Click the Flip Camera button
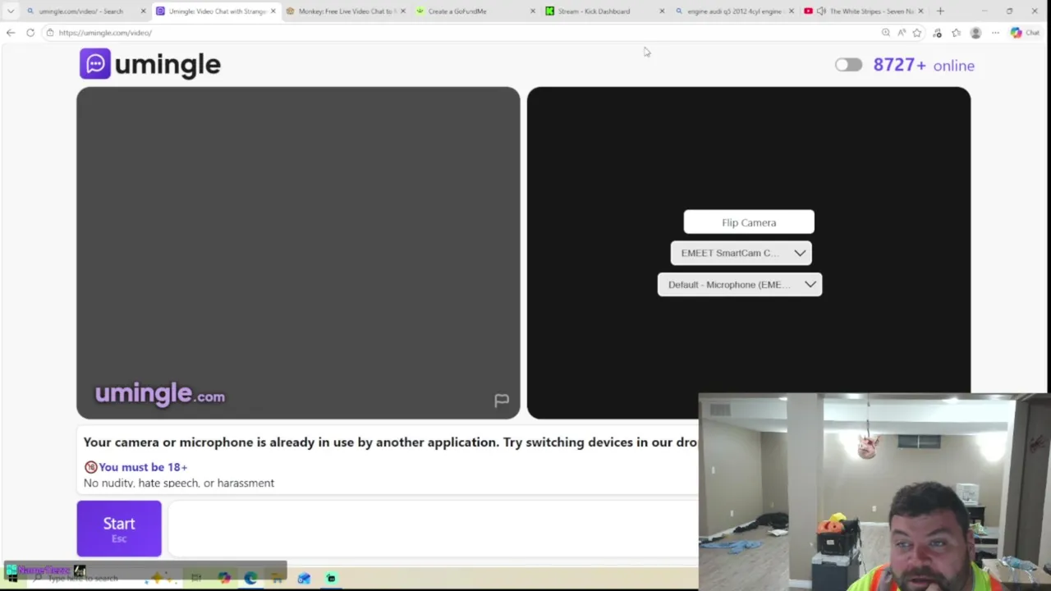The image size is (1051, 591). 749,222
